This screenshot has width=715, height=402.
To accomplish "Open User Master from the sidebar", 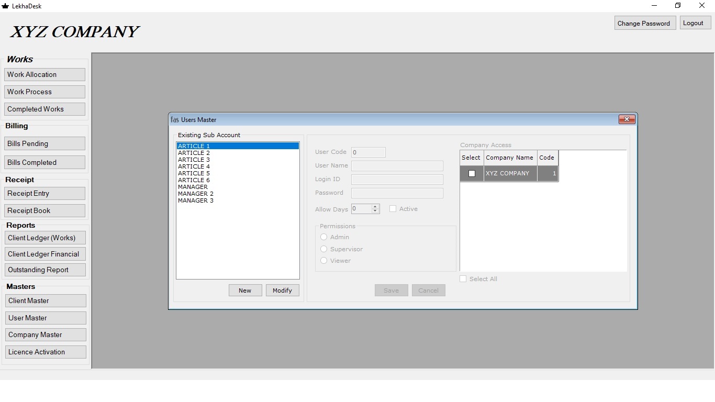I will pyautogui.click(x=46, y=318).
